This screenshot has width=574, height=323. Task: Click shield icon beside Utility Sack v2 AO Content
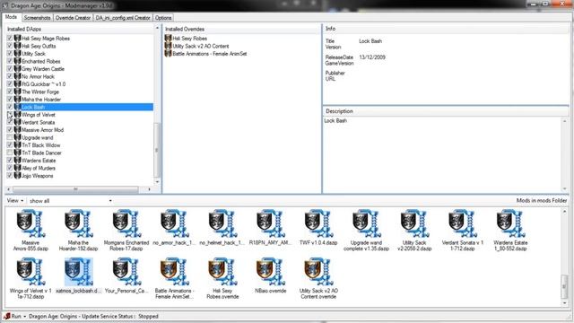point(168,46)
